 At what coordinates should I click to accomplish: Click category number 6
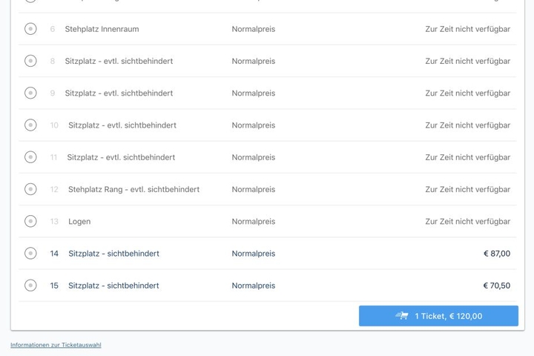[53, 30]
